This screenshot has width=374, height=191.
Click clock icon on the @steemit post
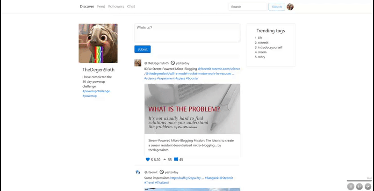click(x=162, y=172)
